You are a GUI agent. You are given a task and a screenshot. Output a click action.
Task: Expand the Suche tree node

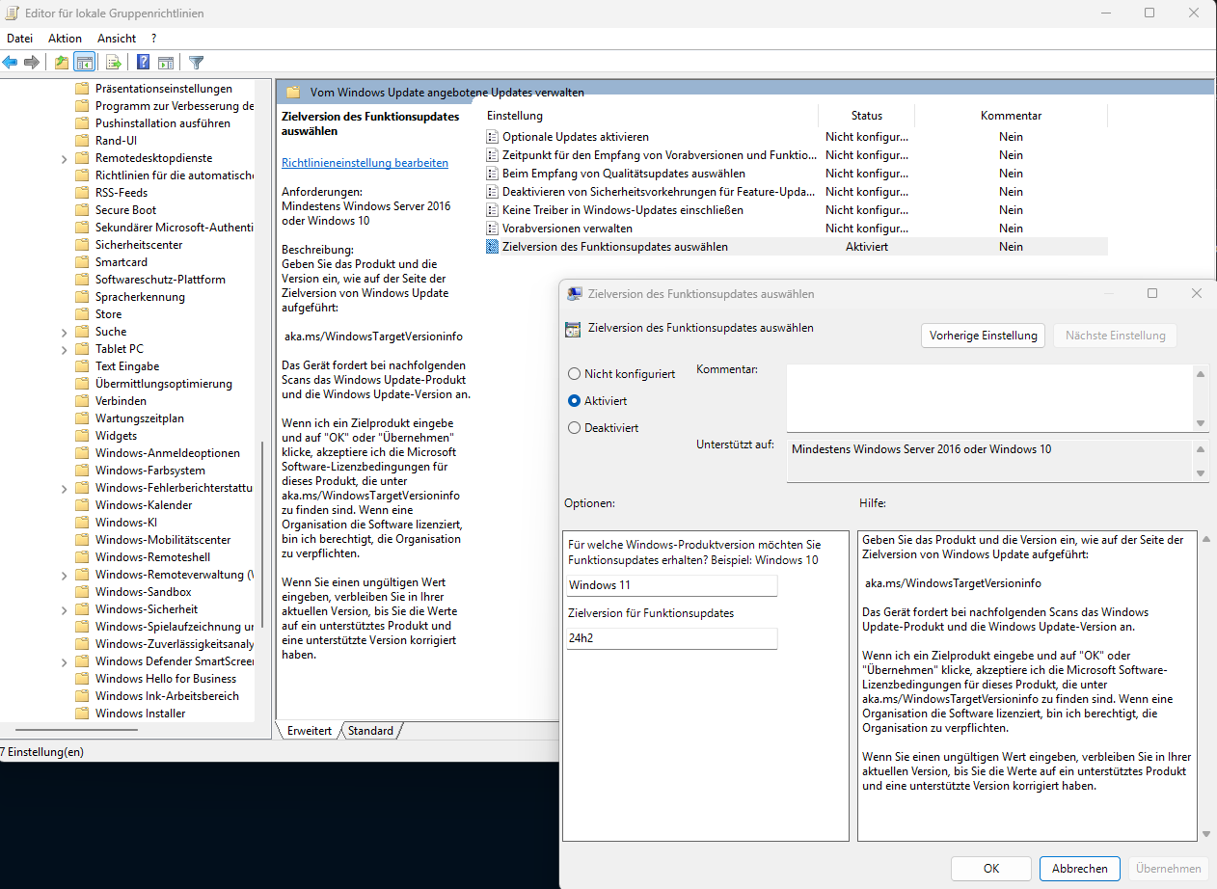(x=64, y=332)
